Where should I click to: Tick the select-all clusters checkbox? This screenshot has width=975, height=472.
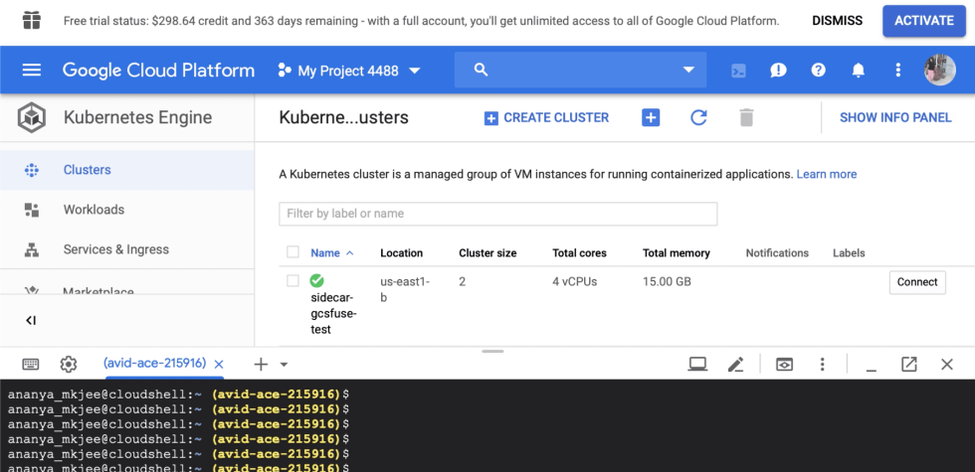[x=292, y=252]
